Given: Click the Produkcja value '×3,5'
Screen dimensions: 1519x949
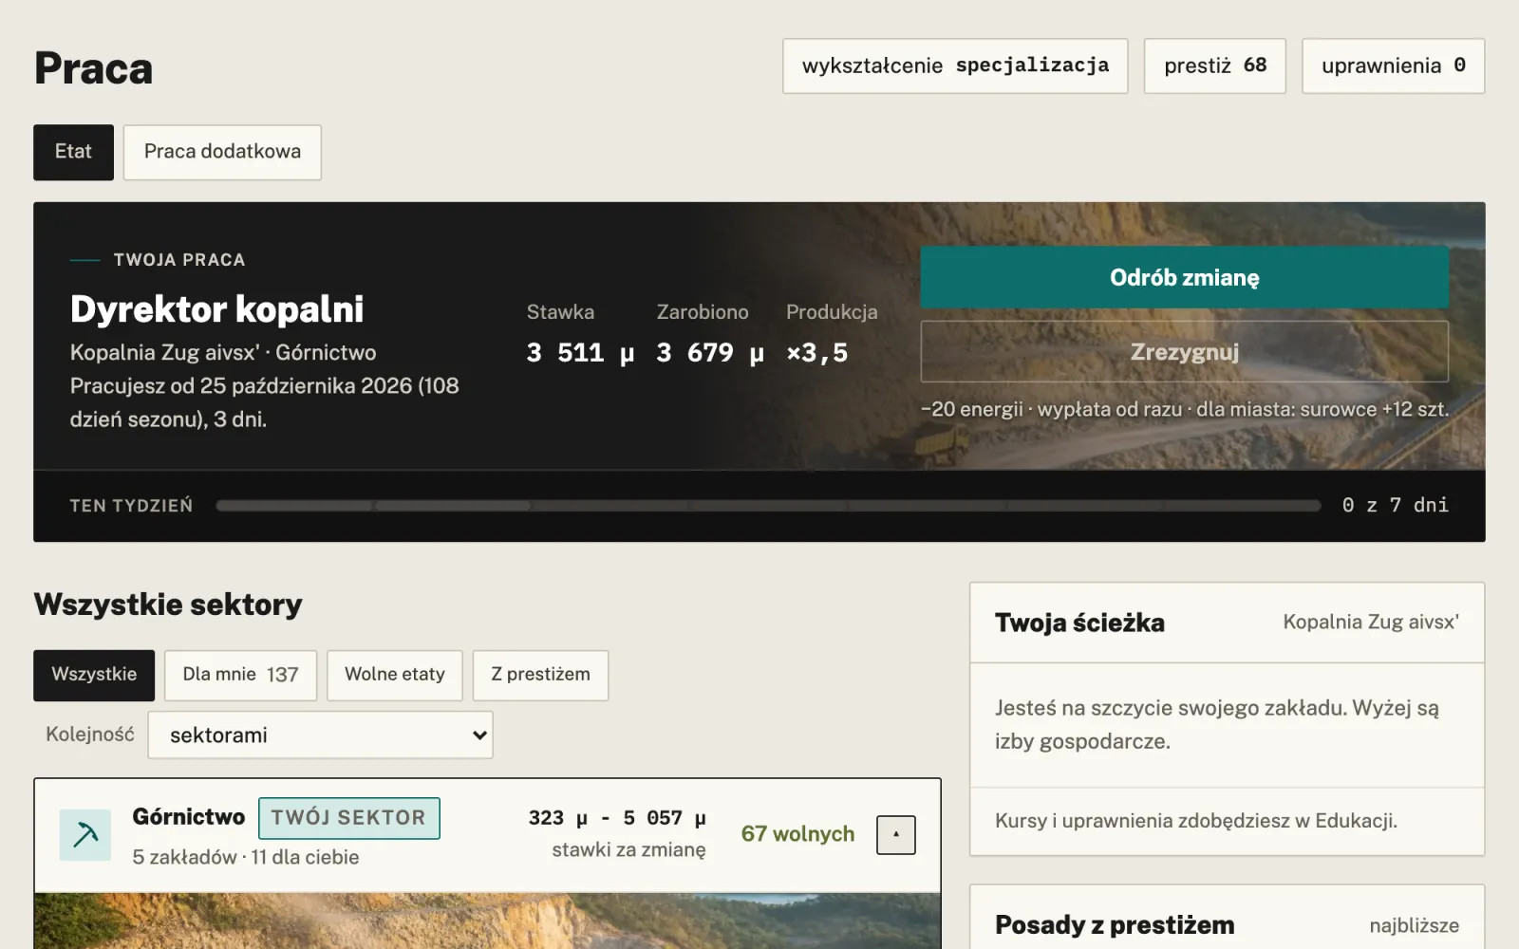Looking at the screenshot, I should 817,353.
